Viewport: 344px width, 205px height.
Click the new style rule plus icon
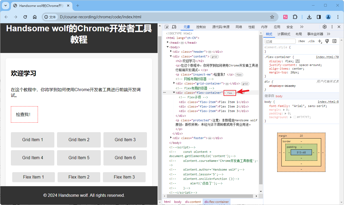(x=320, y=41)
